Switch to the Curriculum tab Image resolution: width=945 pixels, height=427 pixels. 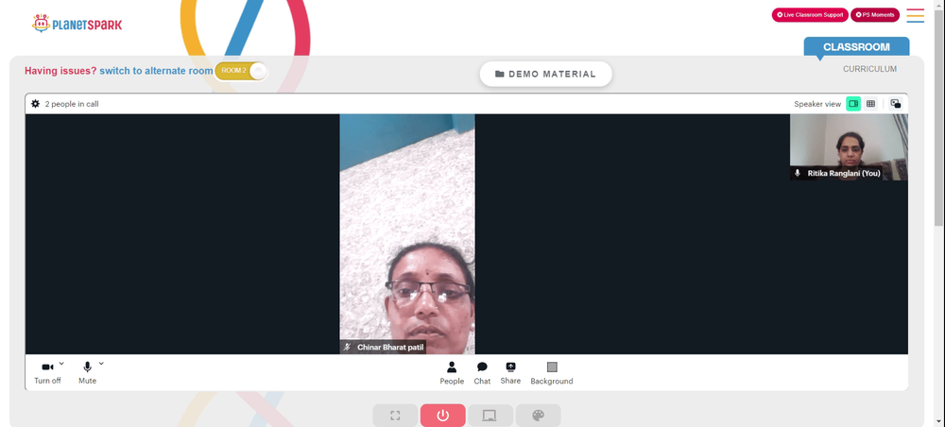point(869,69)
